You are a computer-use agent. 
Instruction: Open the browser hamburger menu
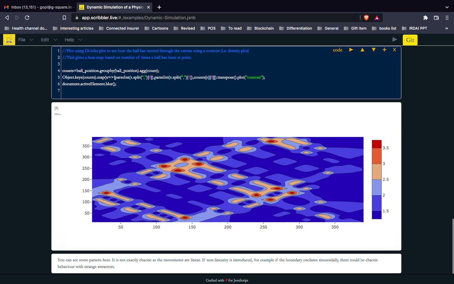(447, 17)
